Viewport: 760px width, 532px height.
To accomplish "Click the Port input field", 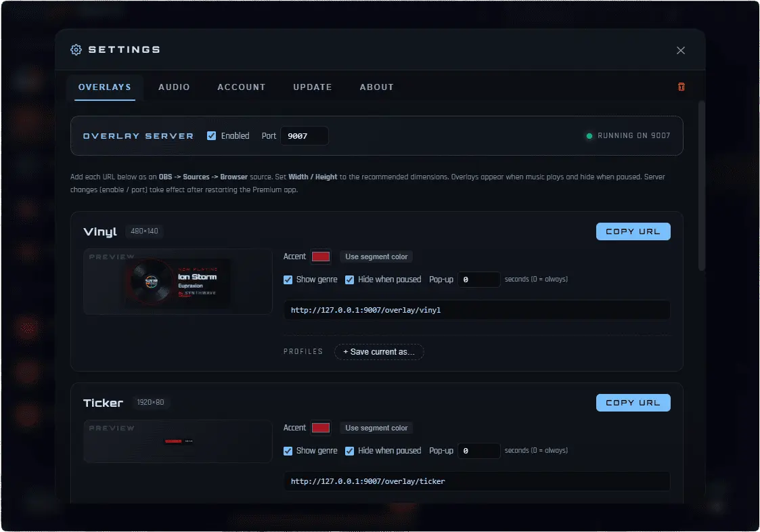I will click(305, 136).
